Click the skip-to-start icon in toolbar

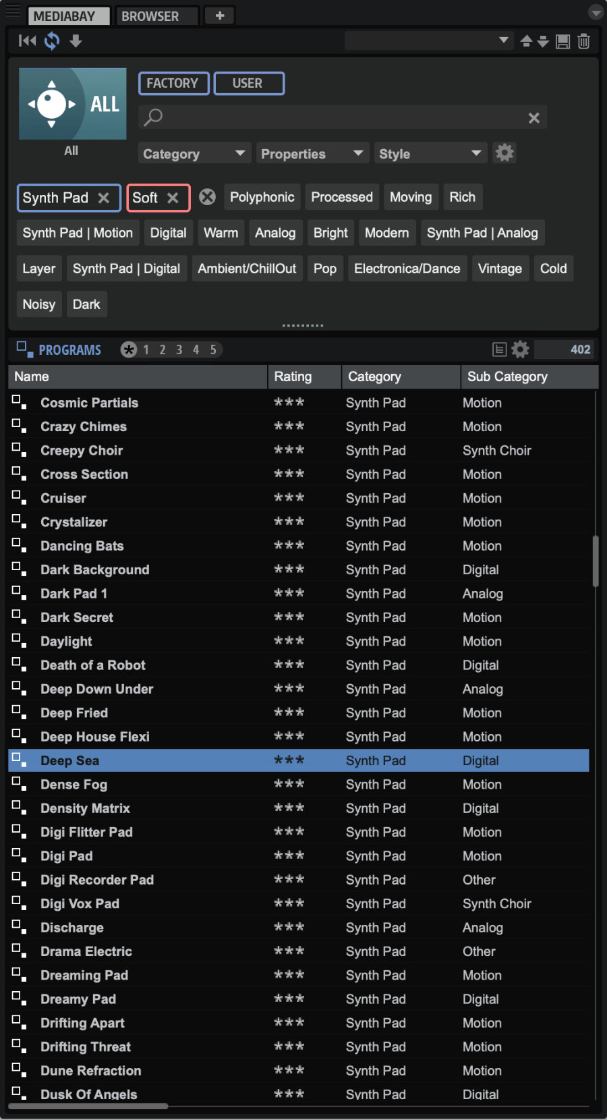click(x=28, y=41)
